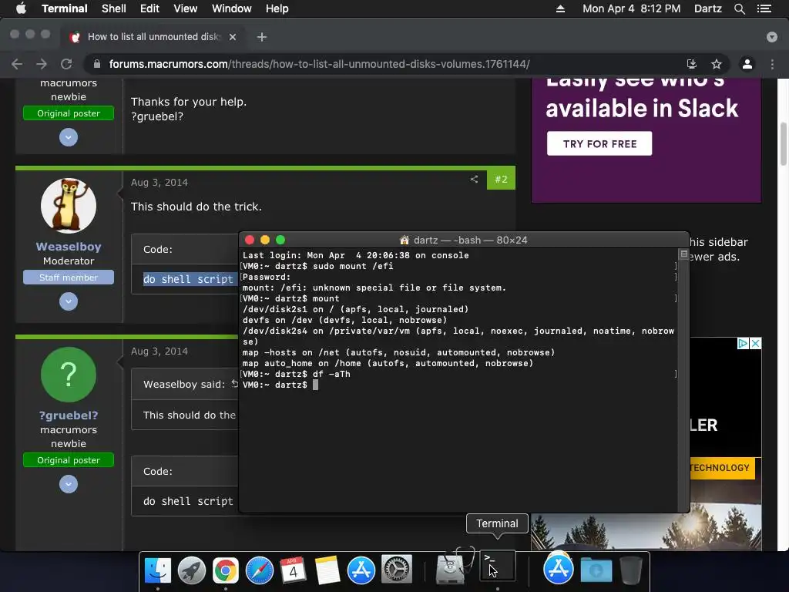789x592 pixels.
Task: Click the Aug 3, 2014 date on post #2
Action: (x=159, y=182)
